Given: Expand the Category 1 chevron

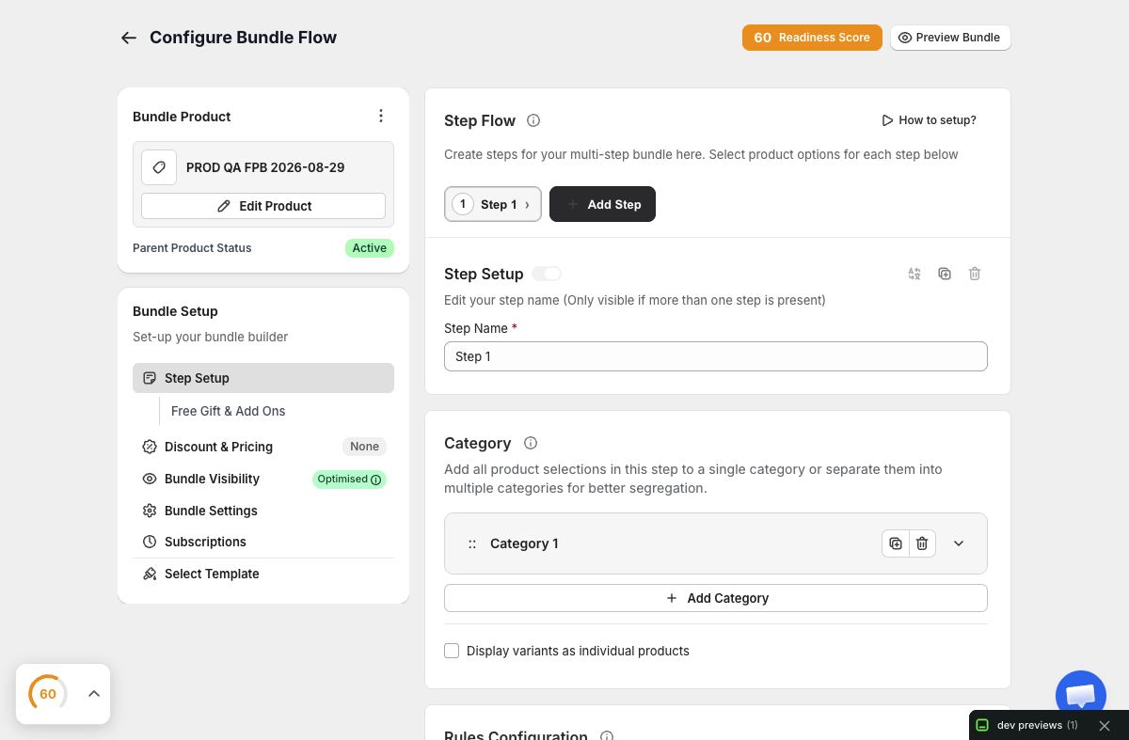Looking at the screenshot, I should click(x=959, y=543).
